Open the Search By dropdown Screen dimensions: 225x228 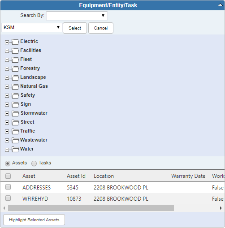(x=77, y=16)
